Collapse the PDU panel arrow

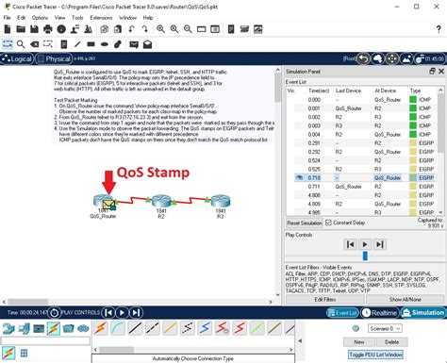pyautogui.click(x=300, y=340)
